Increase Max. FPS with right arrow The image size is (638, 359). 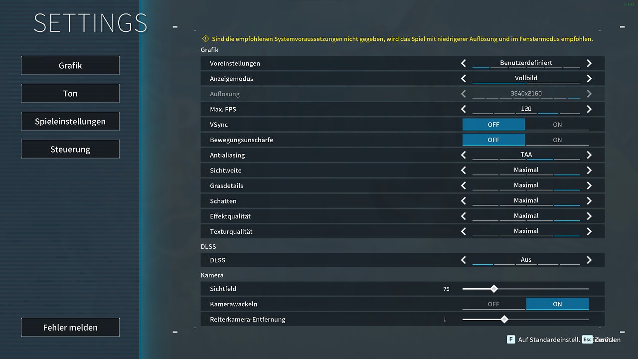click(589, 109)
